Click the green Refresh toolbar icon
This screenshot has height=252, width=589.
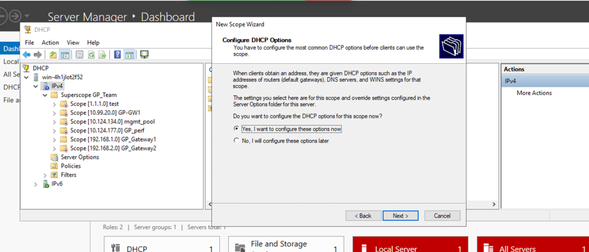tap(91, 55)
